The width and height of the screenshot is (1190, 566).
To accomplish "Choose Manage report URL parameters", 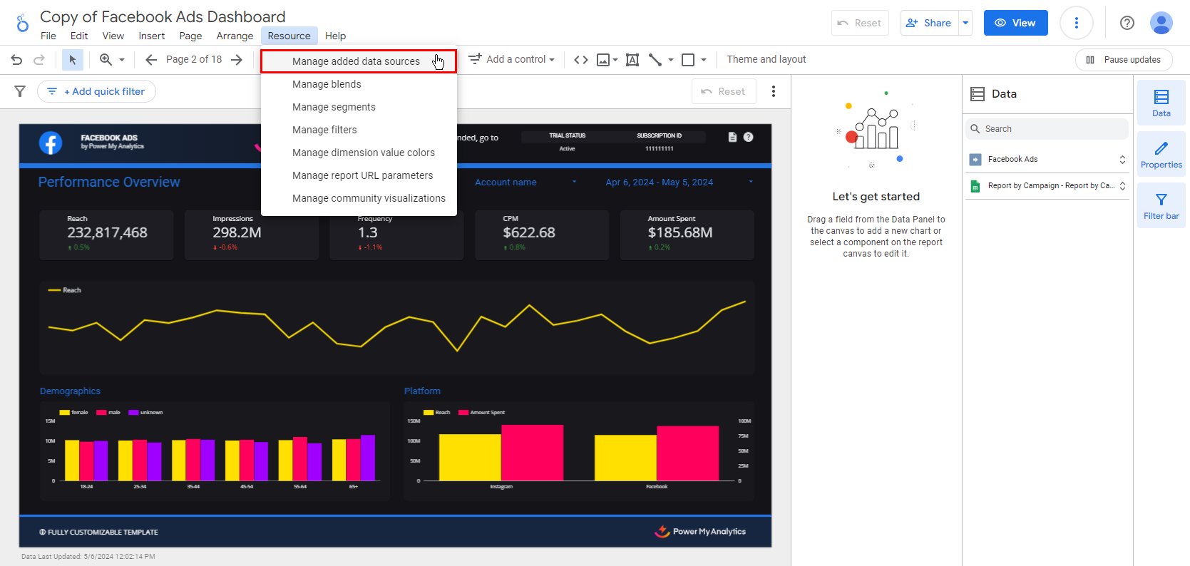I will coord(362,175).
